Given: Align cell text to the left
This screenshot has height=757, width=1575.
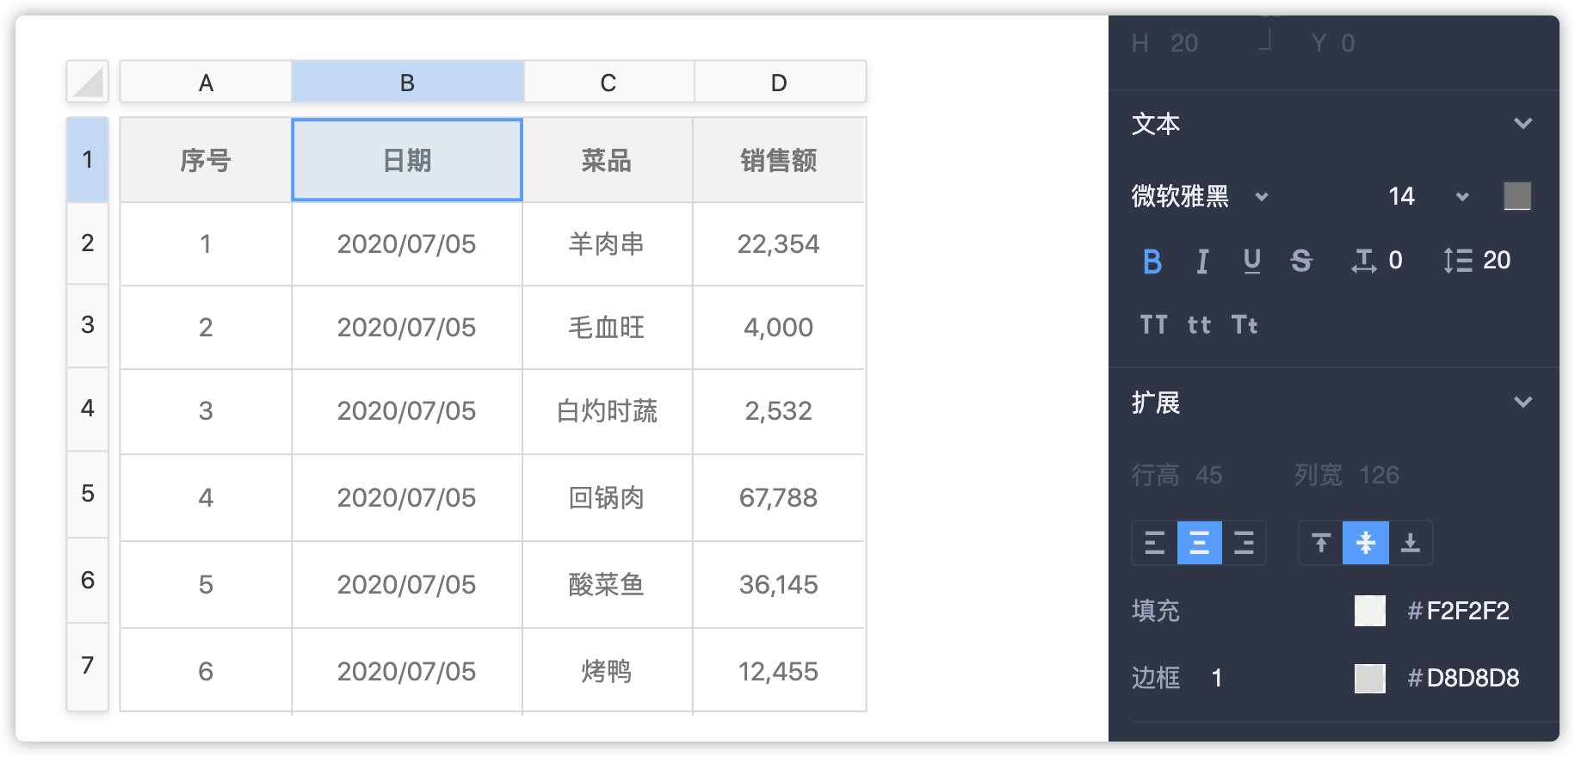Looking at the screenshot, I should (1154, 543).
